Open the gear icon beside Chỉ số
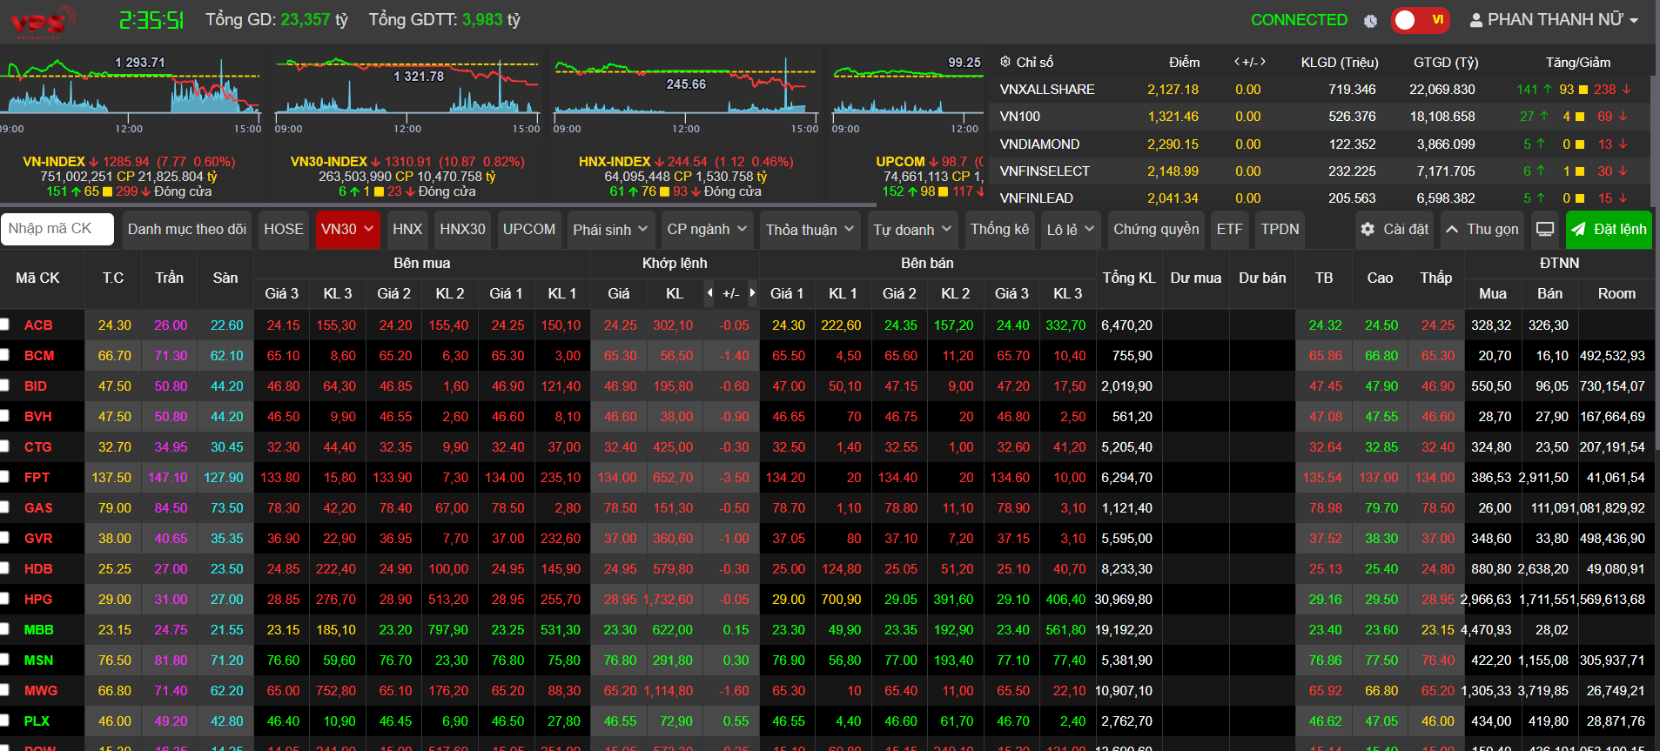The image size is (1660, 751). [x=1005, y=62]
